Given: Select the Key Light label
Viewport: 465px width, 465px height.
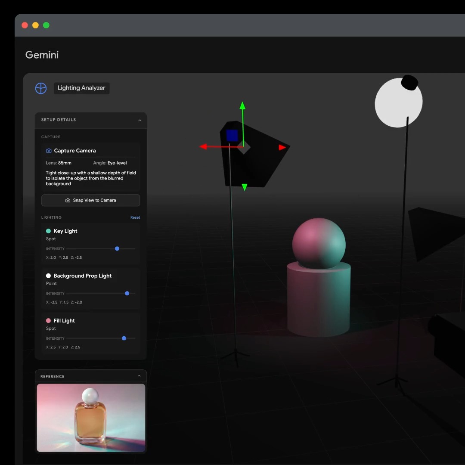Looking at the screenshot, I should tap(65, 231).
